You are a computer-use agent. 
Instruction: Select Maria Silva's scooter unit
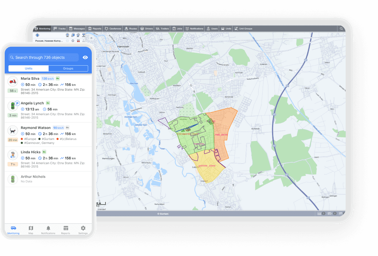click(x=13, y=82)
